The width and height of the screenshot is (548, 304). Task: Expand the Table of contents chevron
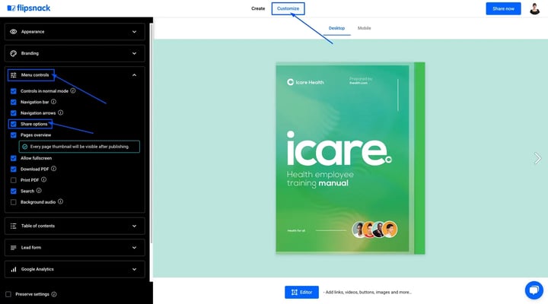pos(134,226)
